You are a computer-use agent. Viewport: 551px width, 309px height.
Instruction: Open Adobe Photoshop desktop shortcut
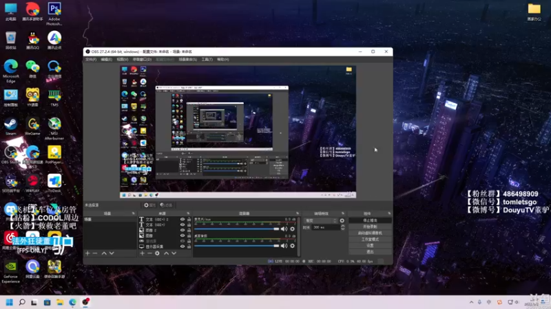54,14
